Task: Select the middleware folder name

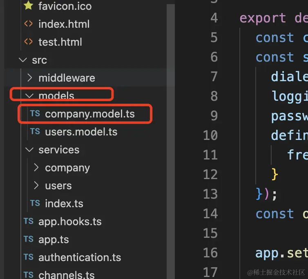Action: pos(67,78)
